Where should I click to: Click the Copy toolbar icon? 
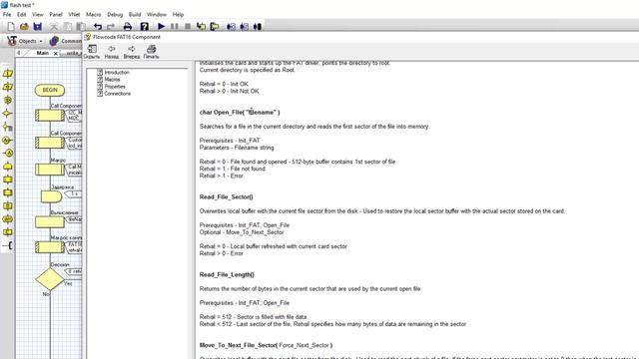pos(67,27)
